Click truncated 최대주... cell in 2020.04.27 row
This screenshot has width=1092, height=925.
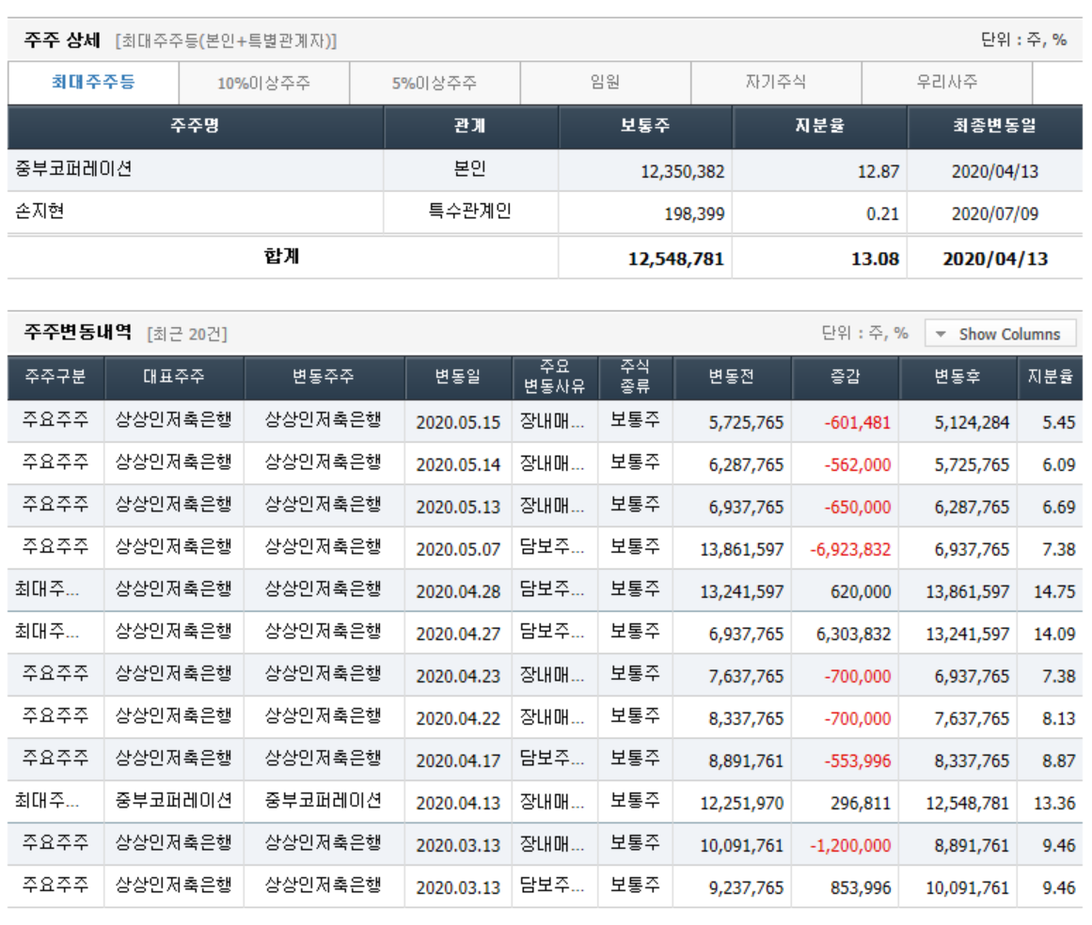(x=47, y=632)
